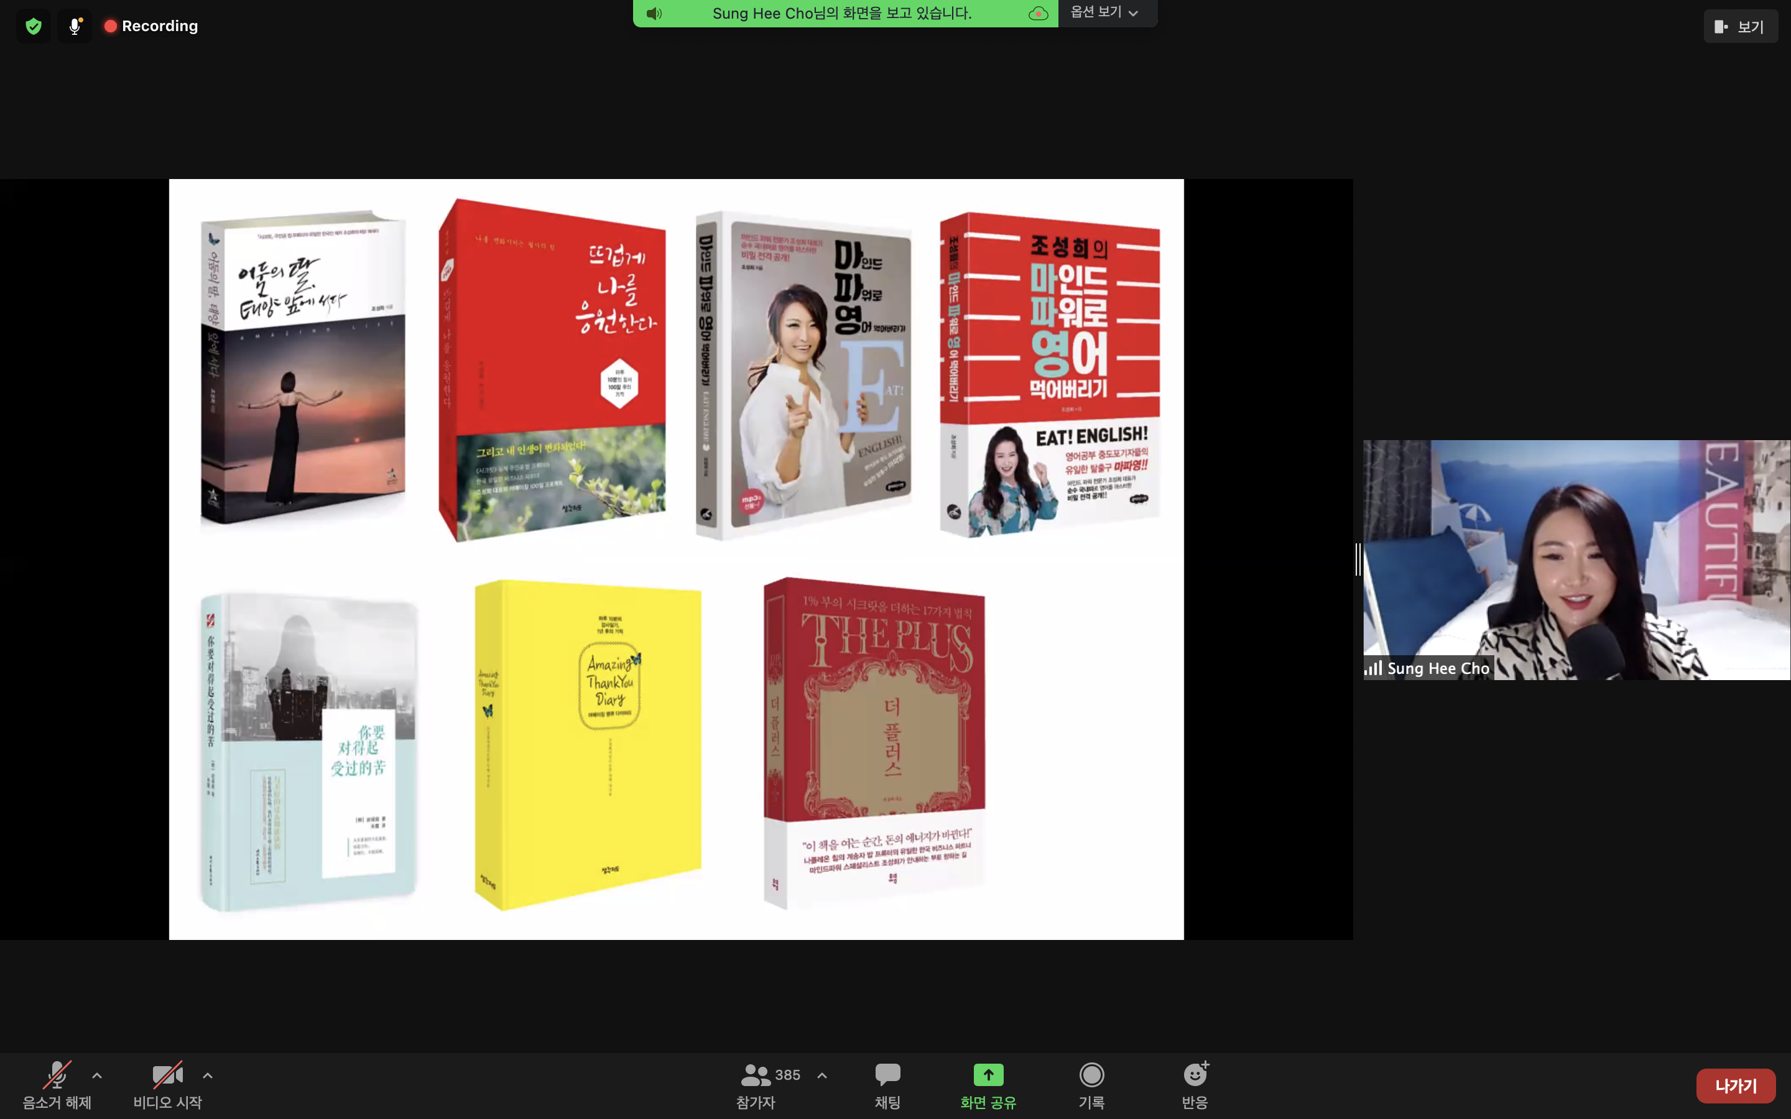The width and height of the screenshot is (1791, 1119).
Task: Expand the chevron next to participants count
Action: pos(822,1075)
